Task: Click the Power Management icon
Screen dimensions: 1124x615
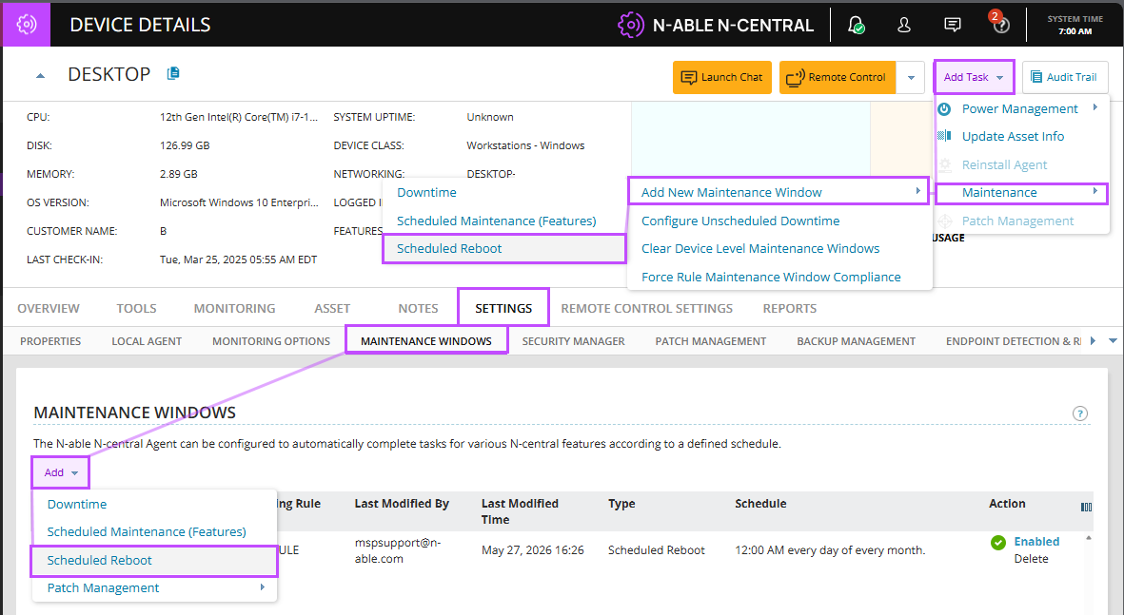Action: (x=944, y=108)
